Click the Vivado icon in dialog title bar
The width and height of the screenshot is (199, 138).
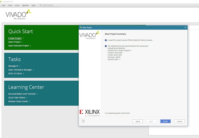pyautogui.click(x=81, y=27)
